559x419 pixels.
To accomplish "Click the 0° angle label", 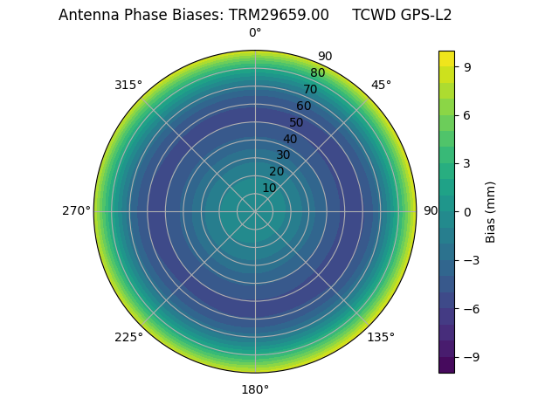I will (255, 33).
